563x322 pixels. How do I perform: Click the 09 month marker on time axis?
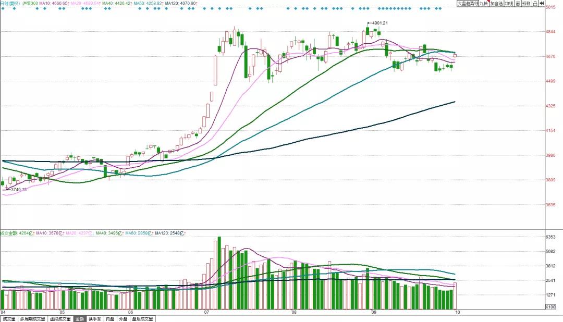click(x=374, y=312)
